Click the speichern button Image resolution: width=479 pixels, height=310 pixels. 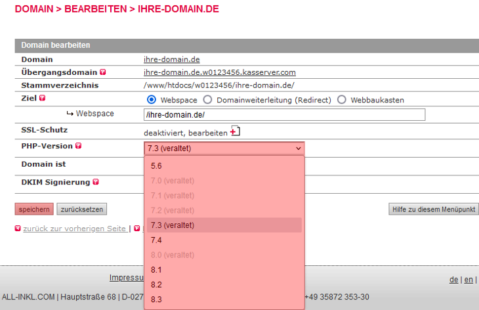34,210
